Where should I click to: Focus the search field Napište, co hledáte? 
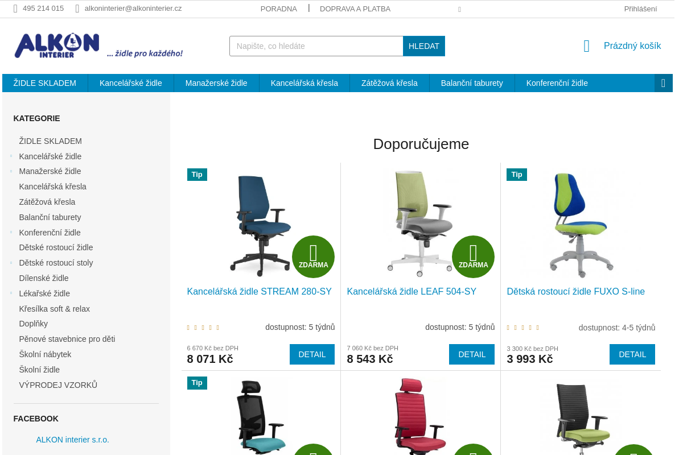pos(316,46)
